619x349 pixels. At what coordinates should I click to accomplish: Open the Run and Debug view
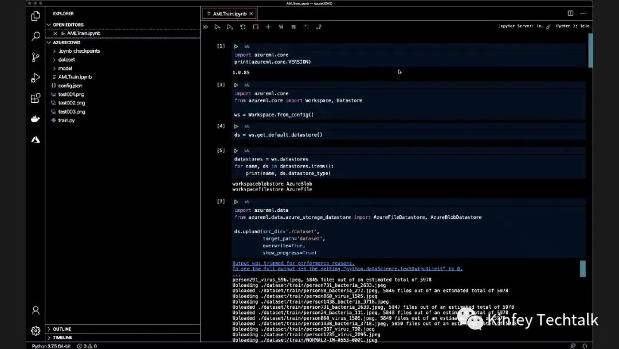[36, 77]
